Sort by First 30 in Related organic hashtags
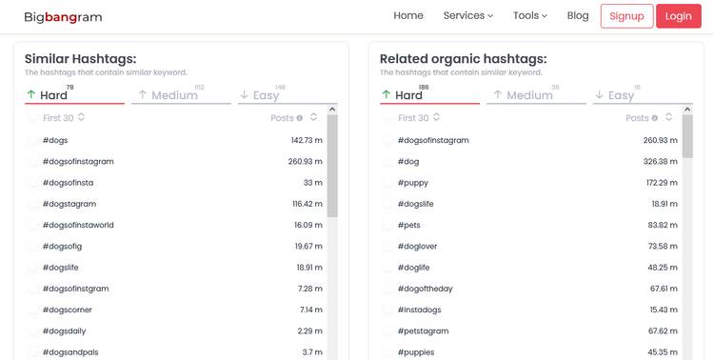Image resolution: width=714 pixels, height=360 pixels. pos(436,117)
